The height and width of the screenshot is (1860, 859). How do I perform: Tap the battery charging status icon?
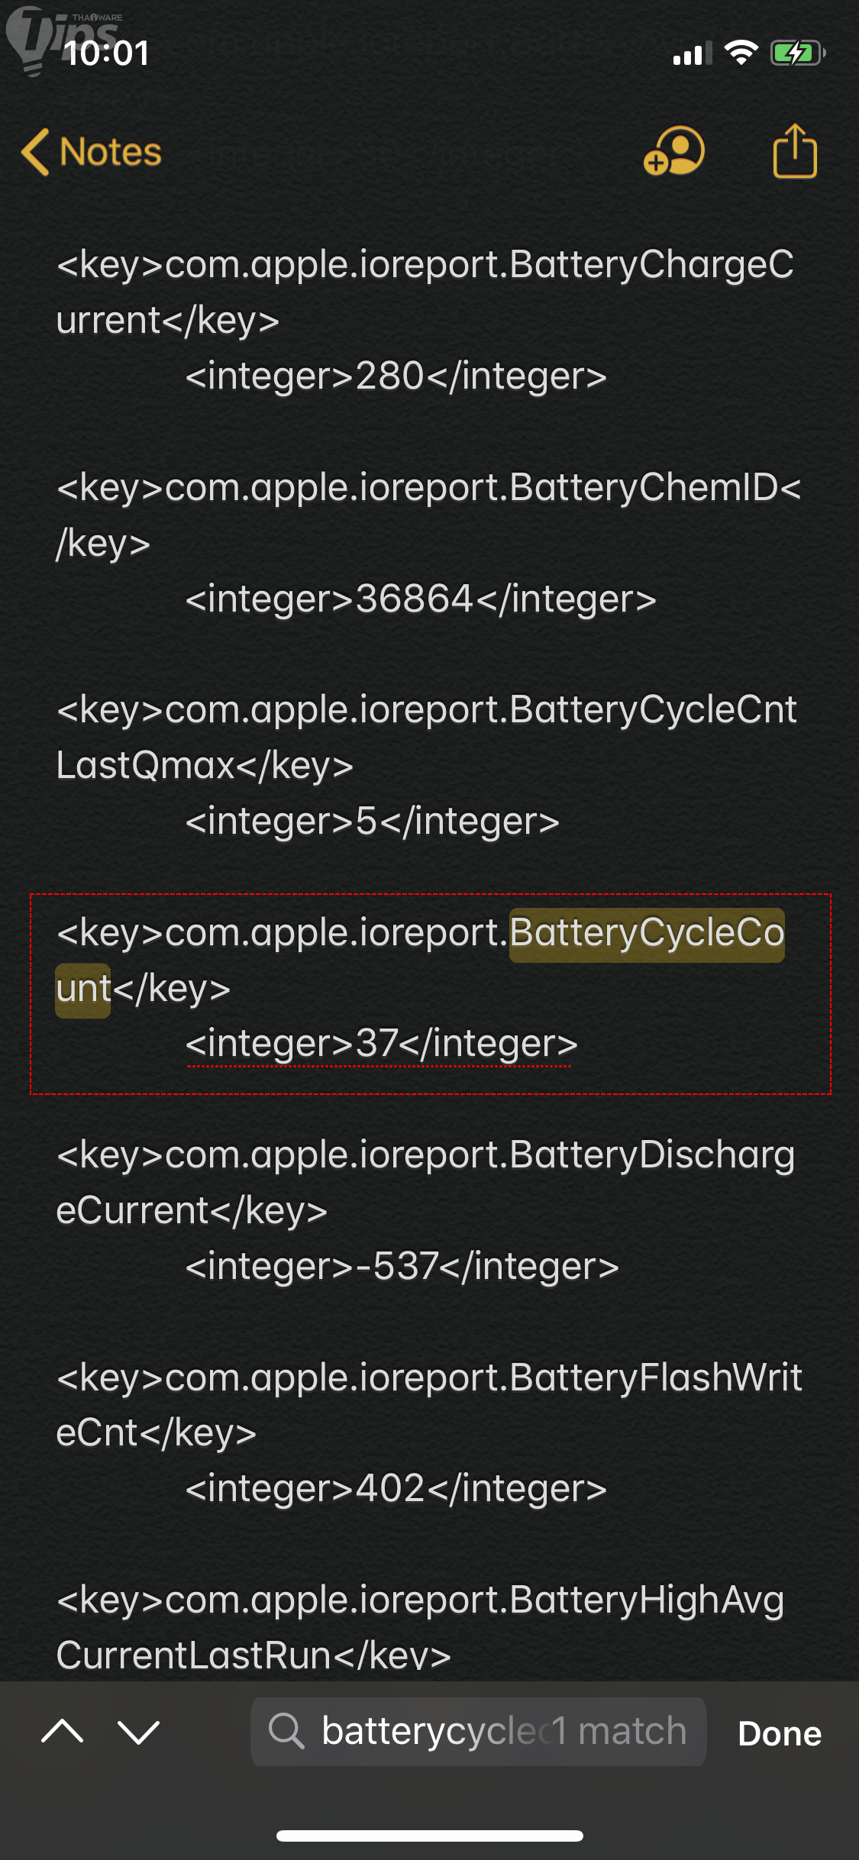click(x=798, y=53)
